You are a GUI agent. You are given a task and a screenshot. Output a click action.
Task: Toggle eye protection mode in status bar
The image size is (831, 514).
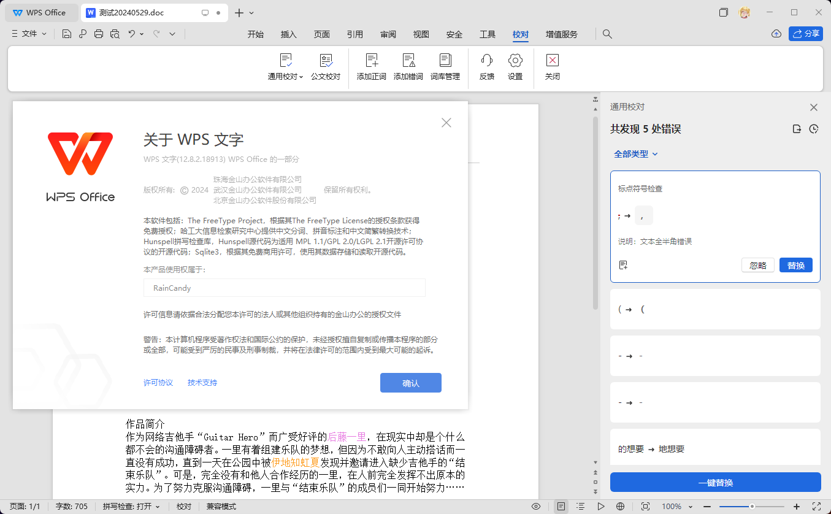tap(536, 507)
